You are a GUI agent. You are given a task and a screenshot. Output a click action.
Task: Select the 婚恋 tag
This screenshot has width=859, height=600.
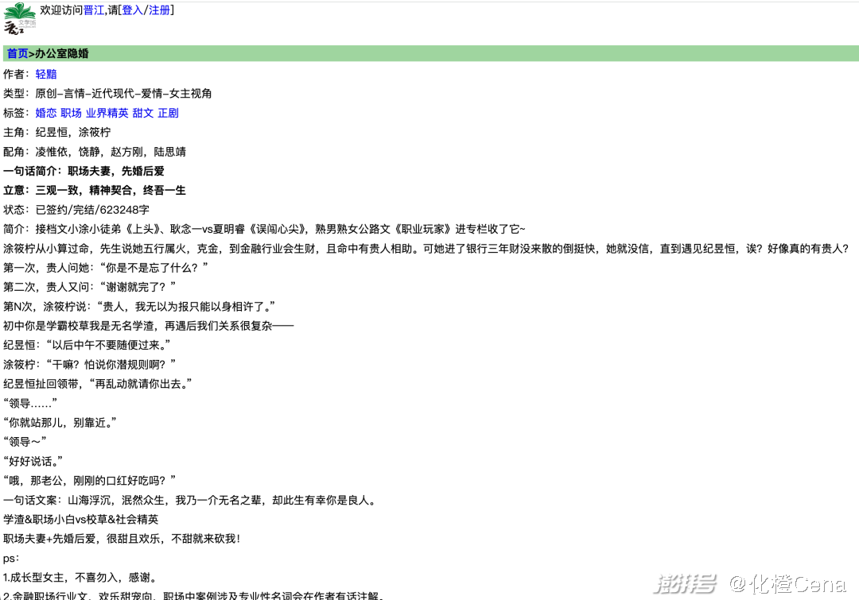46,113
